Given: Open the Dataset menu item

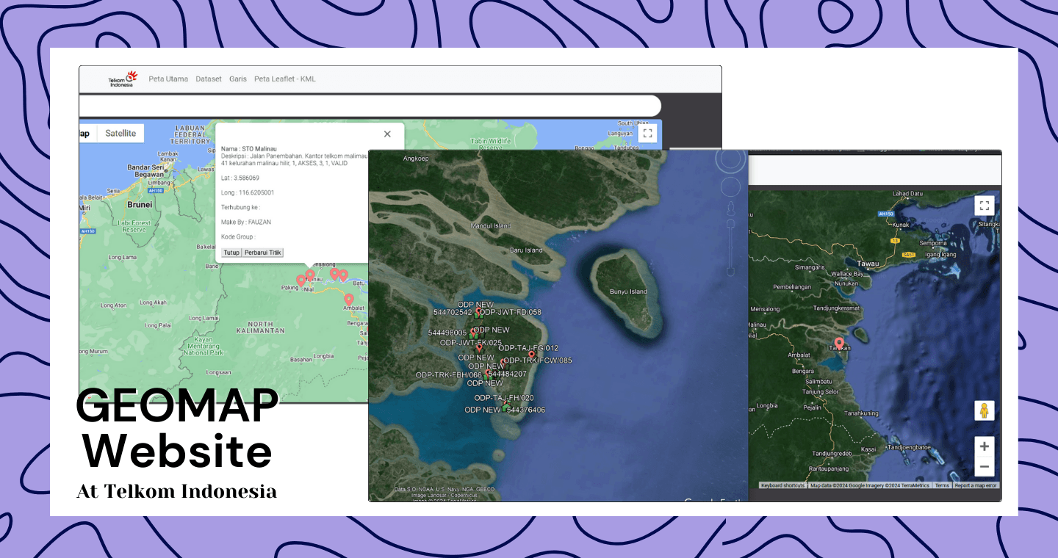Looking at the screenshot, I should tap(209, 79).
